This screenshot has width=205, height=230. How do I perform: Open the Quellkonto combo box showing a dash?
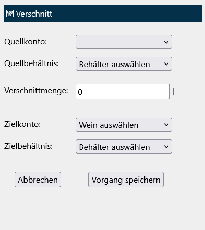124,42
